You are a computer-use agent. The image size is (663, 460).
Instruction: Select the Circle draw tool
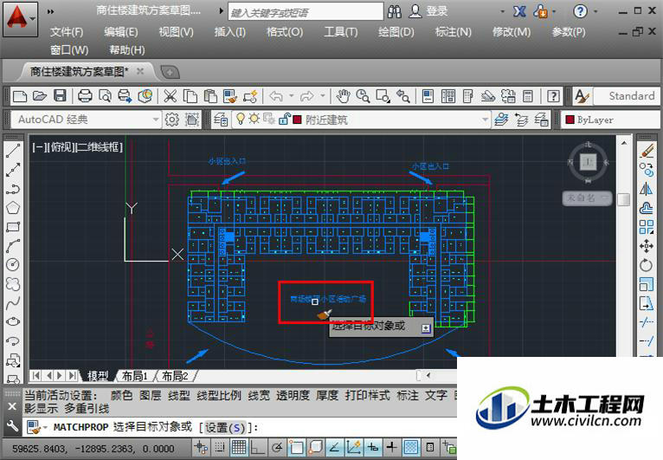coord(13,264)
